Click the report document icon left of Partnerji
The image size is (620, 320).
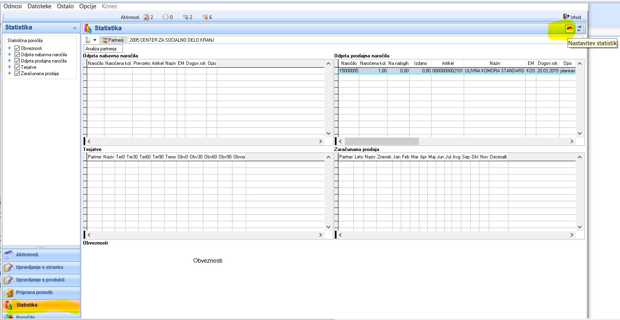tap(88, 40)
